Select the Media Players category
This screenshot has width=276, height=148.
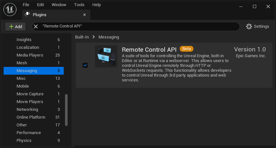[x=30, y=55]
